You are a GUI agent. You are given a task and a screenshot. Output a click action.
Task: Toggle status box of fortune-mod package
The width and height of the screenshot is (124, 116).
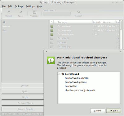(52, 26)
